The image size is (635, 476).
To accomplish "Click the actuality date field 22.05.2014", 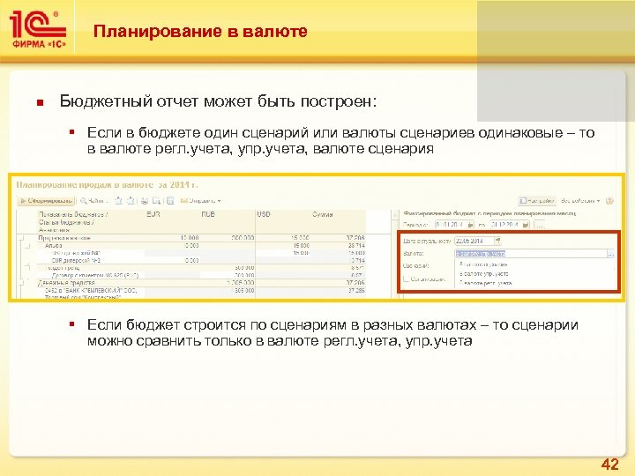I will tap(474, 241).
